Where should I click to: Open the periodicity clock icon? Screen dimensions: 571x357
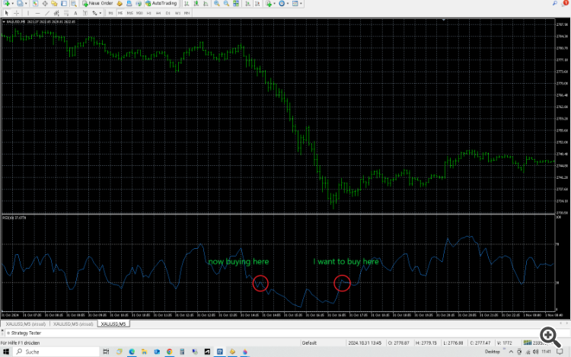(x=282, y=3)
